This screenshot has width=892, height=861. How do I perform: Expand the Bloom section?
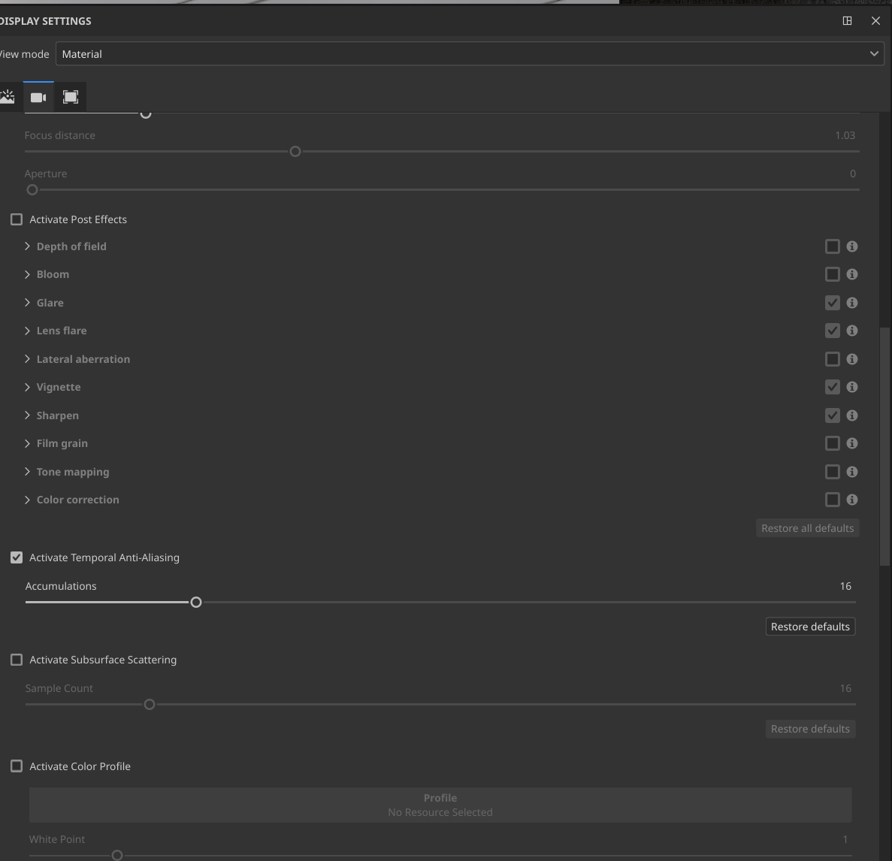[x=27, y=274]
